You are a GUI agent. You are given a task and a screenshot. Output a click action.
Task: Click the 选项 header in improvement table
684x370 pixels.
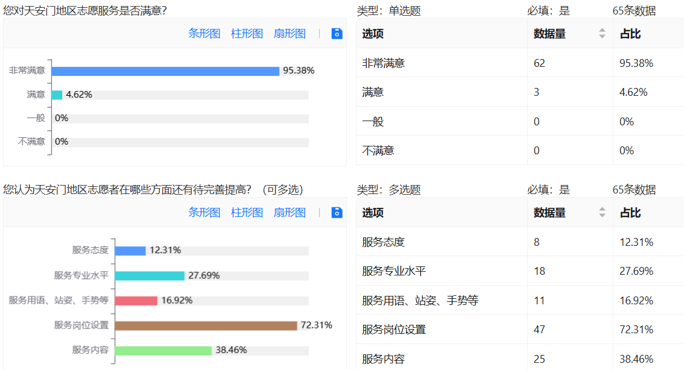coord(373,213)
